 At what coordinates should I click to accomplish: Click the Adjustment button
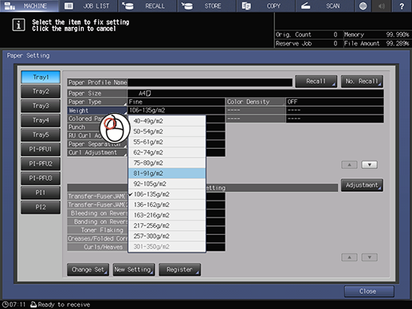click(362, 185)
